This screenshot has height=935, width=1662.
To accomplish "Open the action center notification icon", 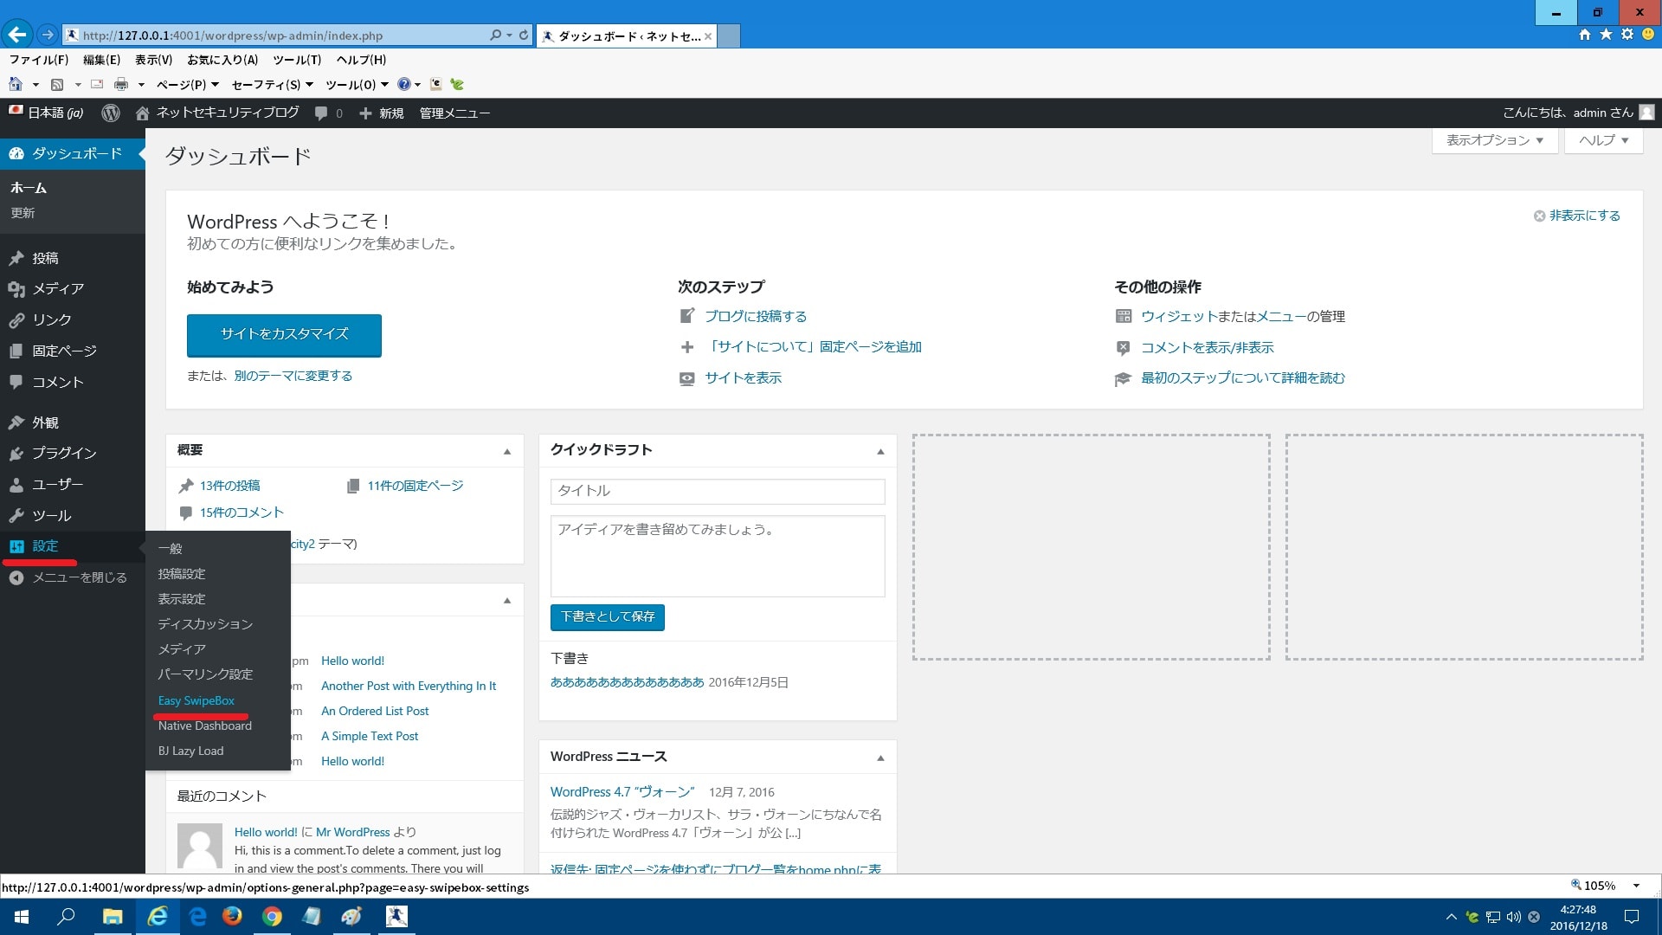I will [1632, 917].
